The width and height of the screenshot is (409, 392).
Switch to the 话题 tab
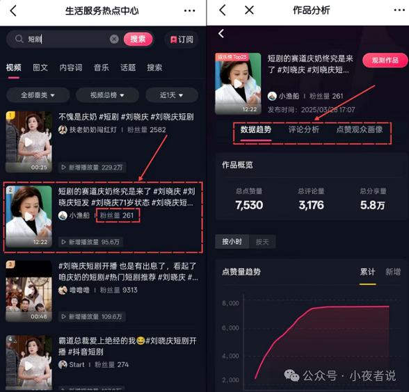point(128,68)
